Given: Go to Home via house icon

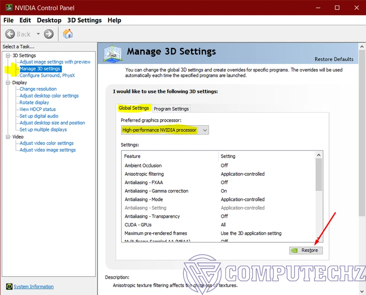Looking at the screenshot, I should pos(68,34).
